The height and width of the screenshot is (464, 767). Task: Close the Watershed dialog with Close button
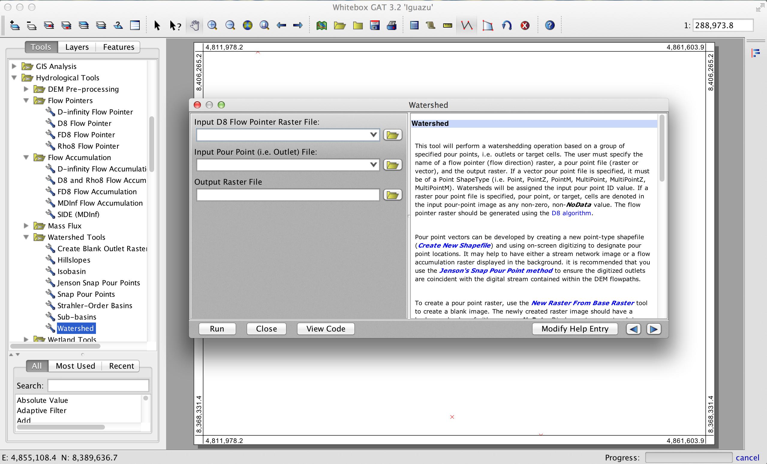[x=267, y=329]
